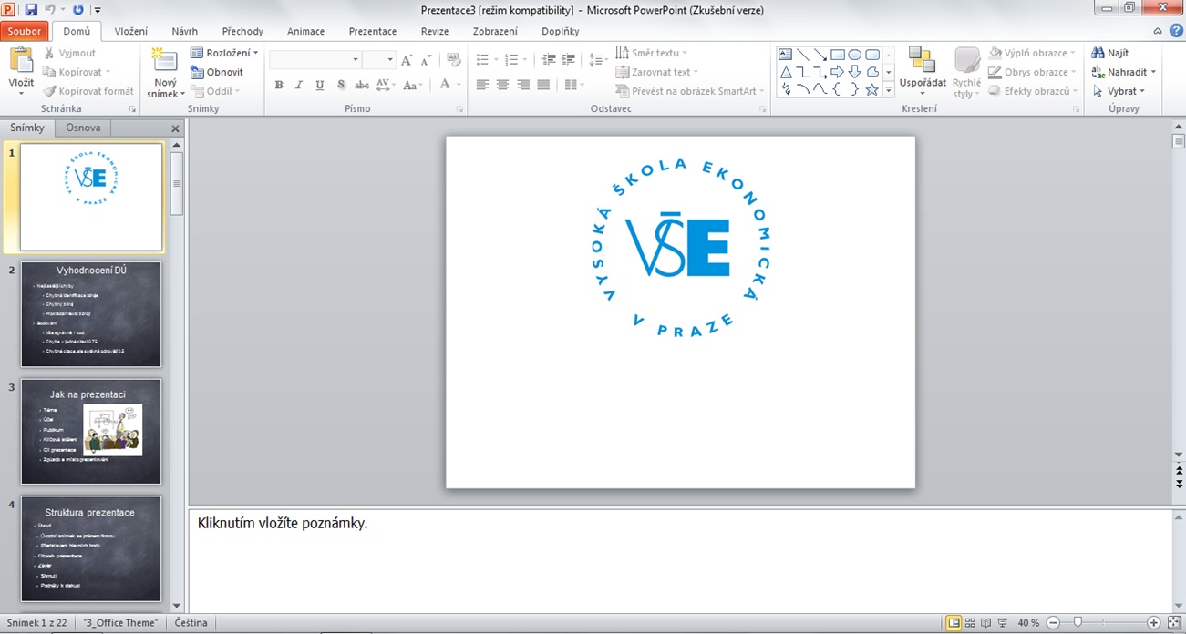
Task: Increase the font size with the larger A
Action: (x=407, y=60)
